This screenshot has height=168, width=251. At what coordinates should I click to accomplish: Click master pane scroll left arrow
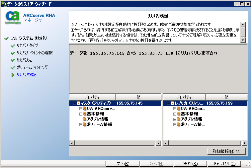[x=72, y=143]
